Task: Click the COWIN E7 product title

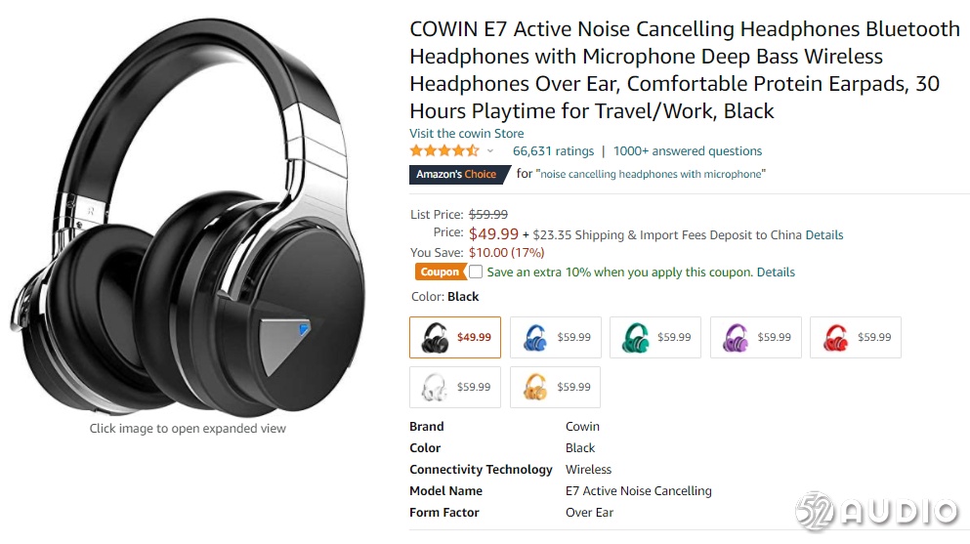Action: (684, 70)
